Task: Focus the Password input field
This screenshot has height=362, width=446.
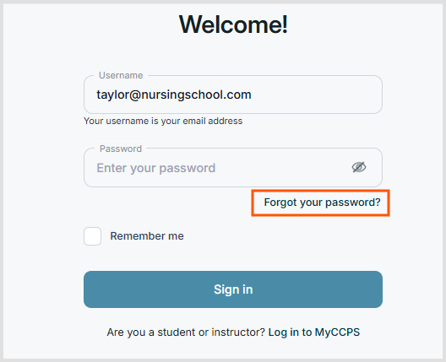Action: [x=233, y=167]
